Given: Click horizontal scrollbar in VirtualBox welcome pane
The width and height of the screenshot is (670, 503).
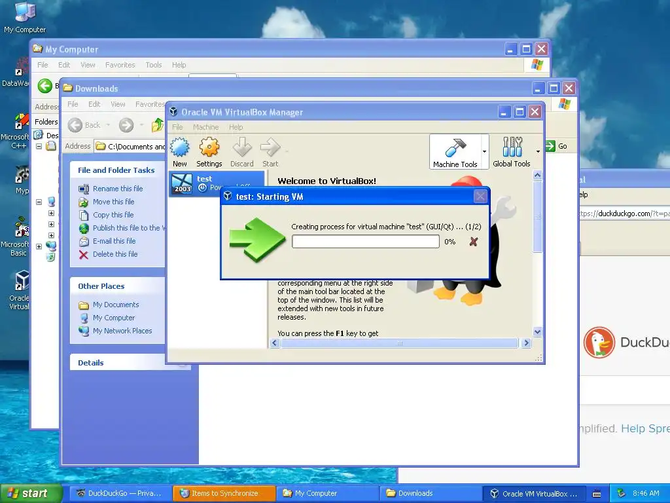Looking at the screenshot, I should pyautogui.click(x=400, y=343).
